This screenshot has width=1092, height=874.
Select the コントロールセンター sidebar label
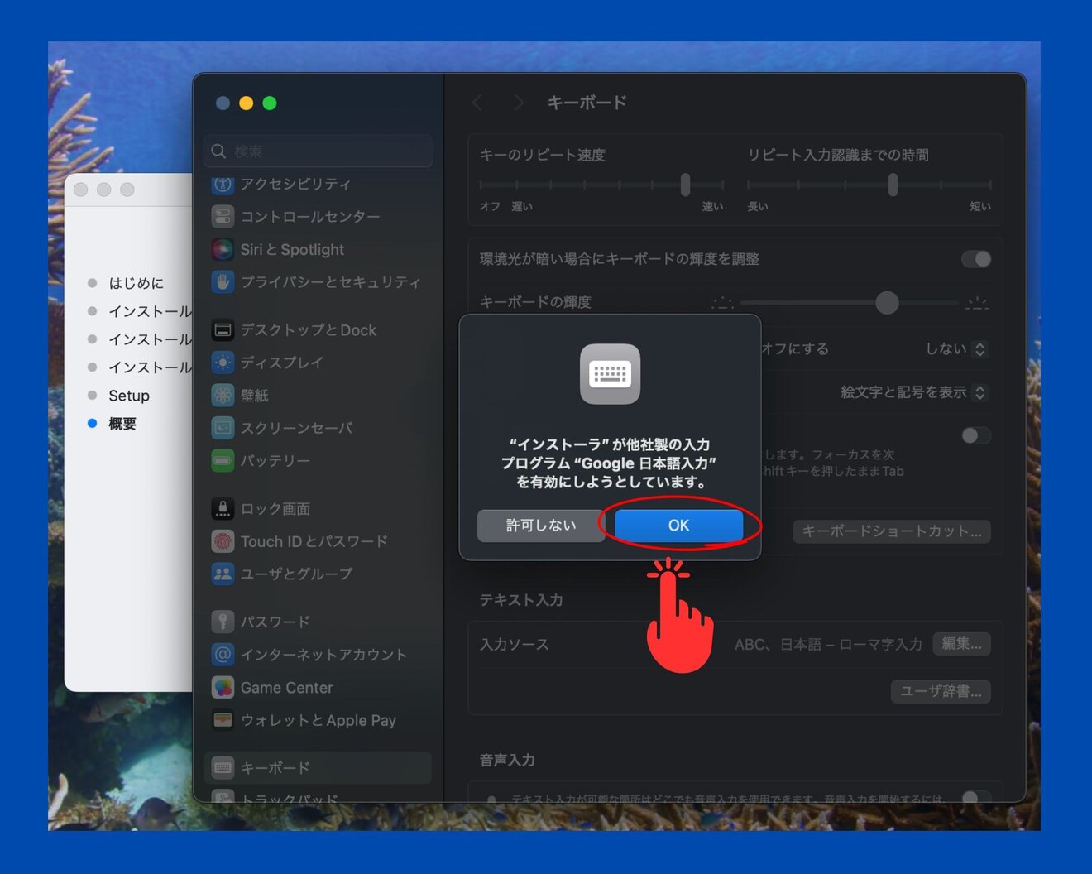coord(310,217)
